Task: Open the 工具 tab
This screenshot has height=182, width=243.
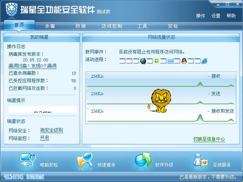Action: (142, 26)
